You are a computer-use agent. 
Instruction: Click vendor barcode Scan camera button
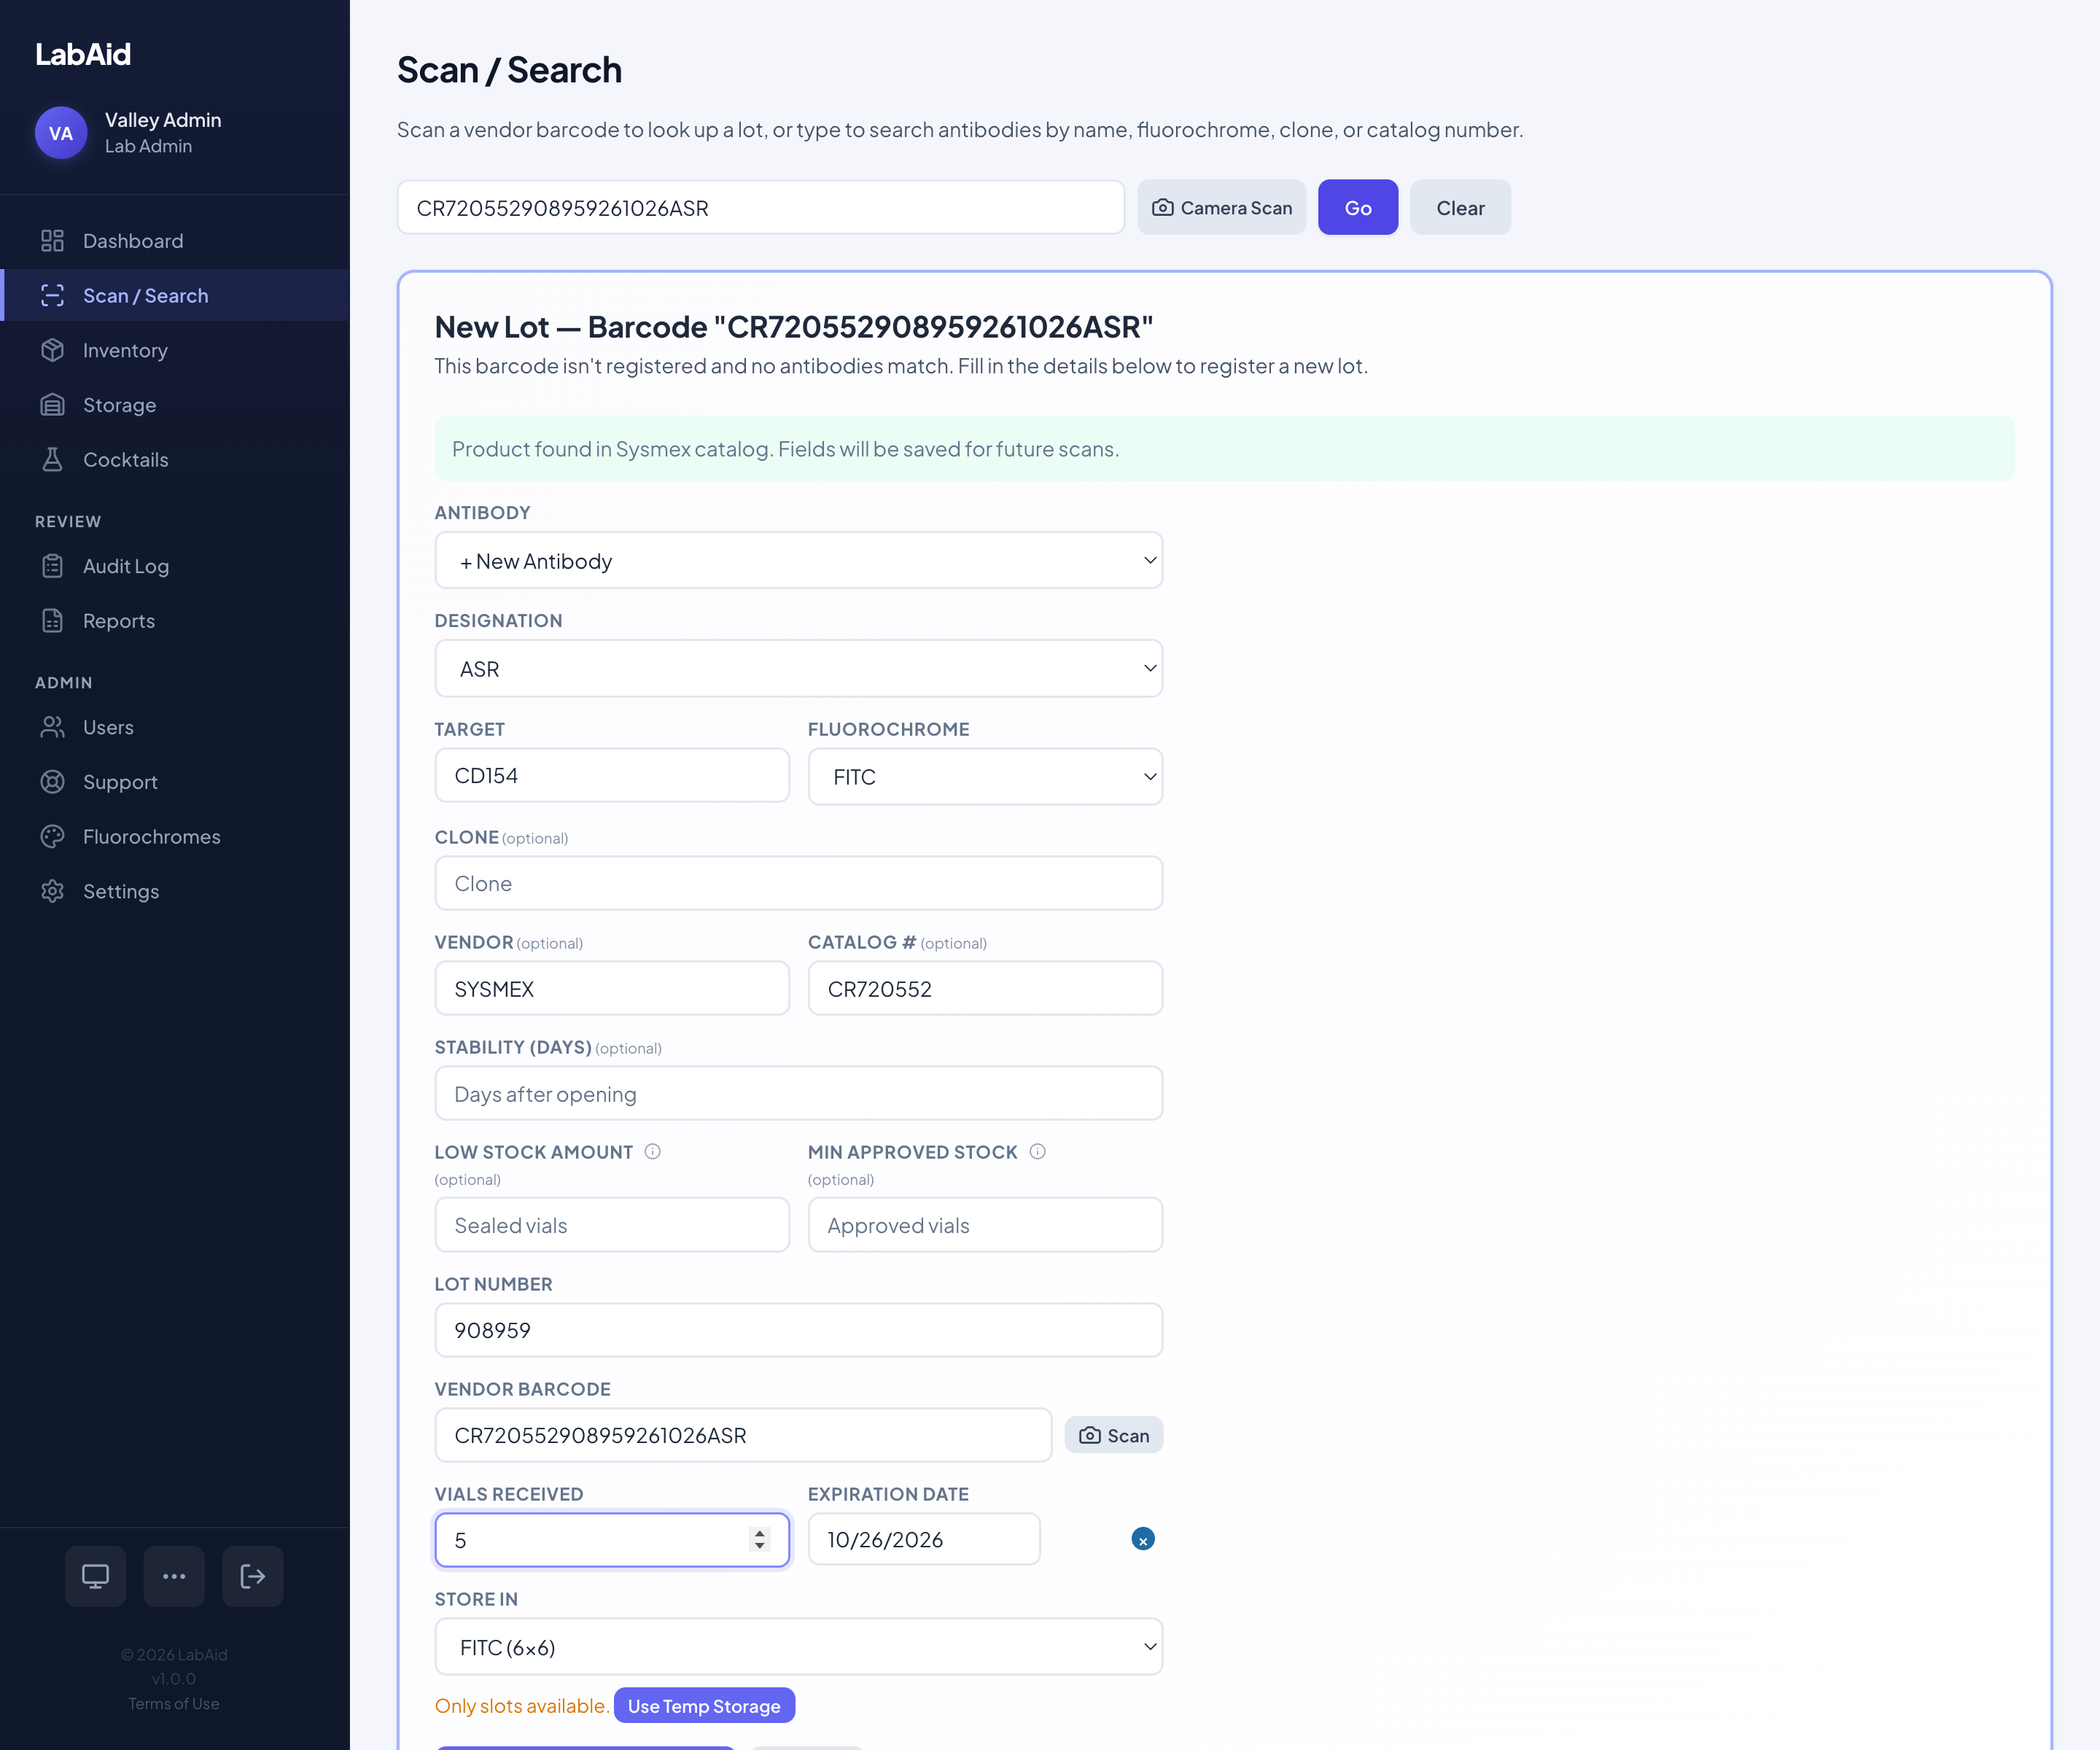(1113, 1435)
